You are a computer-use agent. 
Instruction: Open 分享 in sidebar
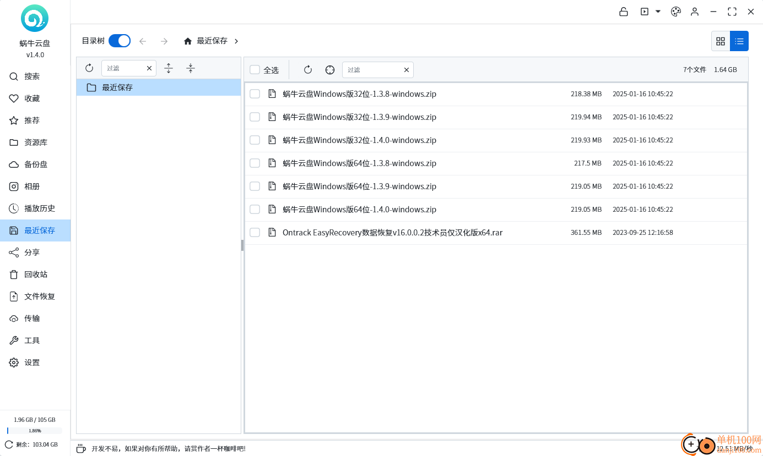click(x=35, y=252)
